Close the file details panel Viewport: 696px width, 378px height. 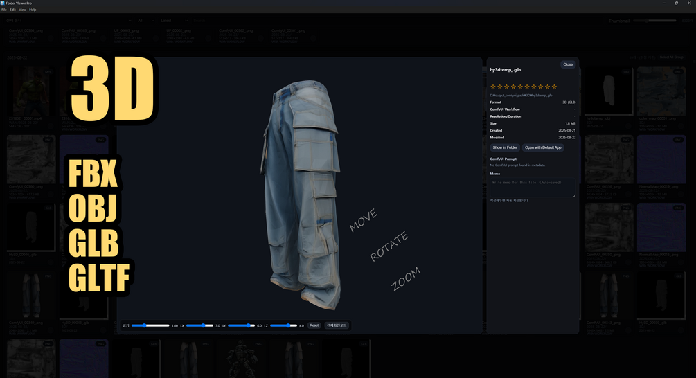click(x=568, y=64)
